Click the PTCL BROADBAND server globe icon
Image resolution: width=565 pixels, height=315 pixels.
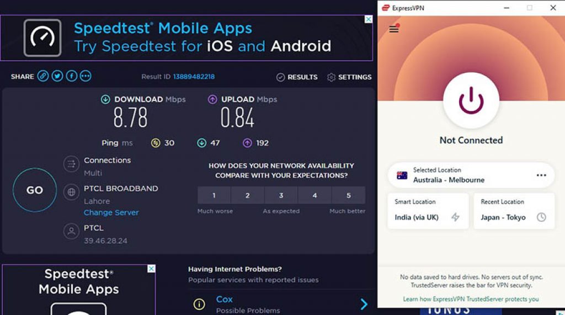click(71, 192)
